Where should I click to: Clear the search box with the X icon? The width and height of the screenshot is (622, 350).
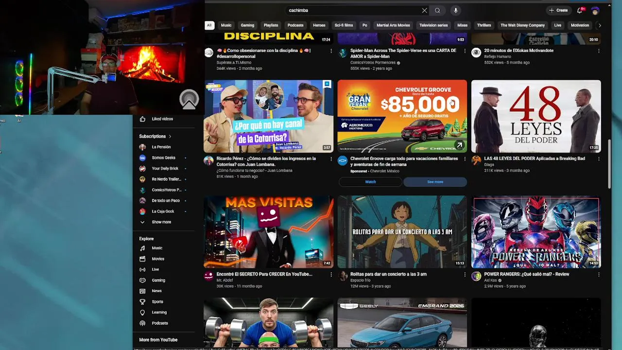point(424,10)
